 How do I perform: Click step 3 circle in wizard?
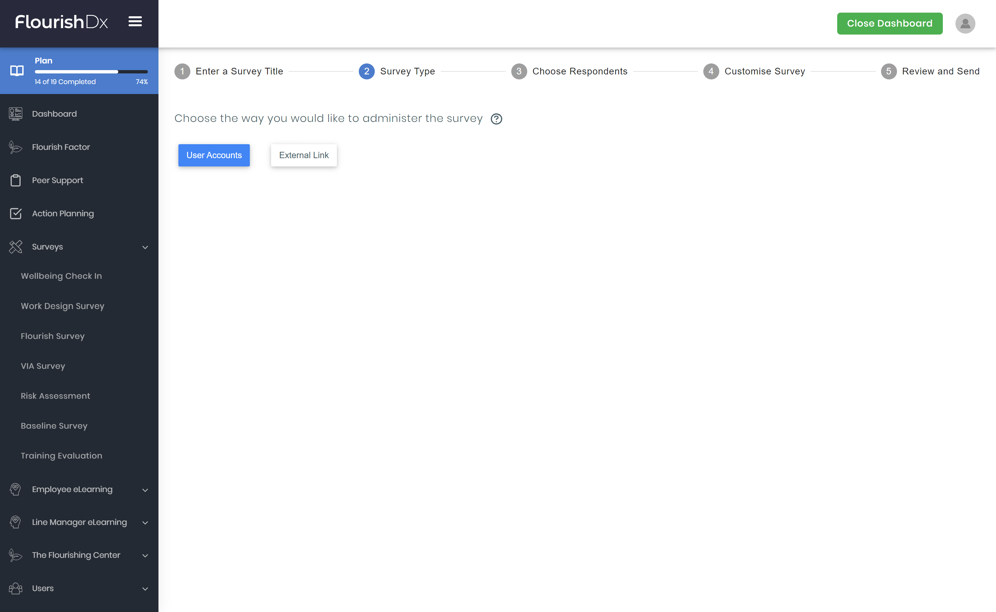click(x=519, y=71)
